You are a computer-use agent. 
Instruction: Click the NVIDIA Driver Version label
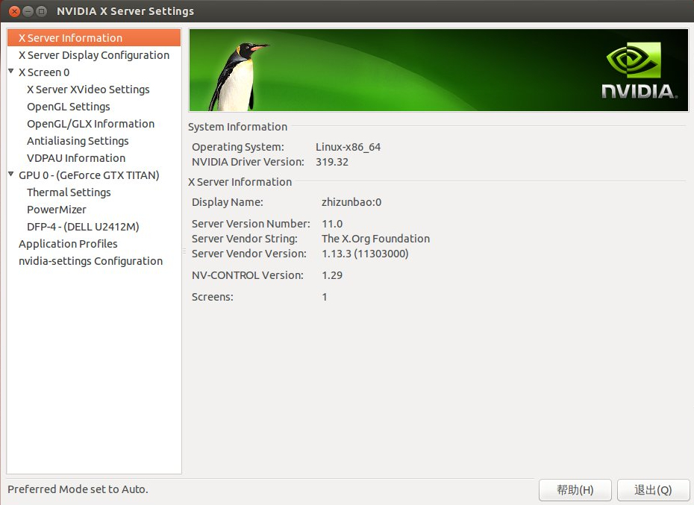tap(248, 162)
